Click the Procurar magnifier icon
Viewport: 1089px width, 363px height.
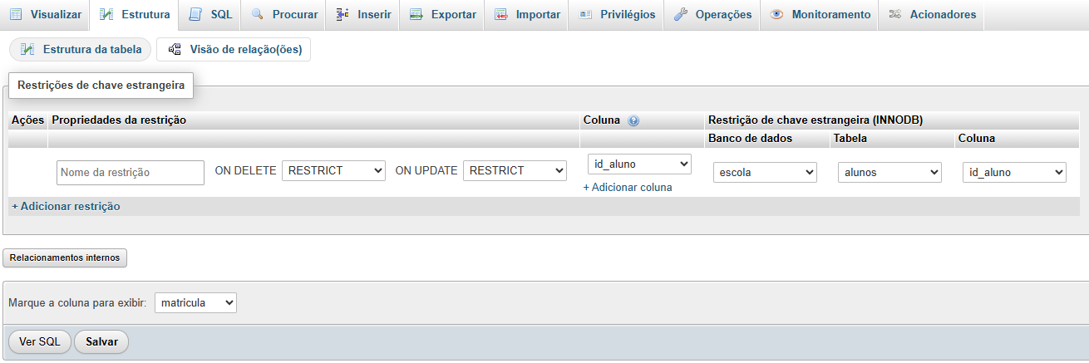pyautogui.click(x=257, y=15)
